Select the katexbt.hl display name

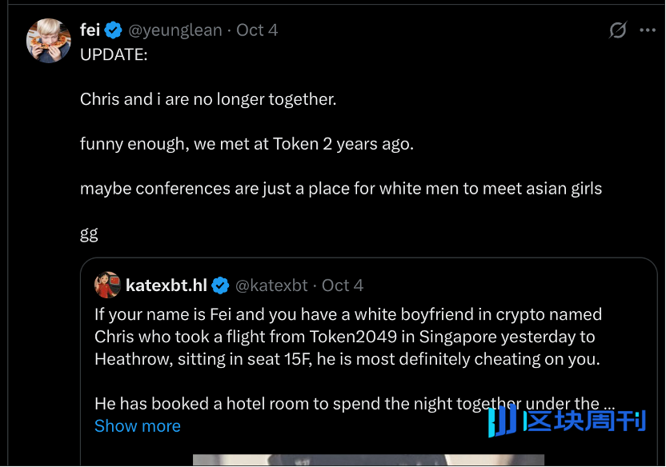click(x=166, y=285)
